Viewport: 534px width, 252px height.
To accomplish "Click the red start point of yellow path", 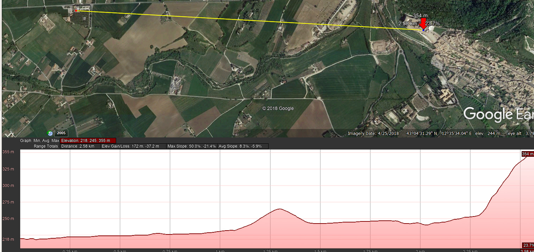I will (76, 11).
